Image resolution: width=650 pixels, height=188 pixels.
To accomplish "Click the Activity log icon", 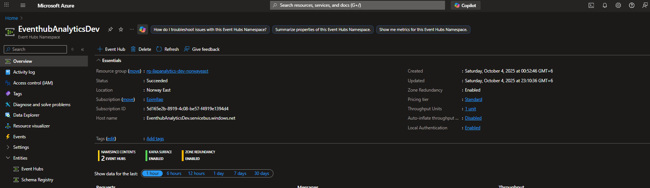I will (x=7, y=72).
